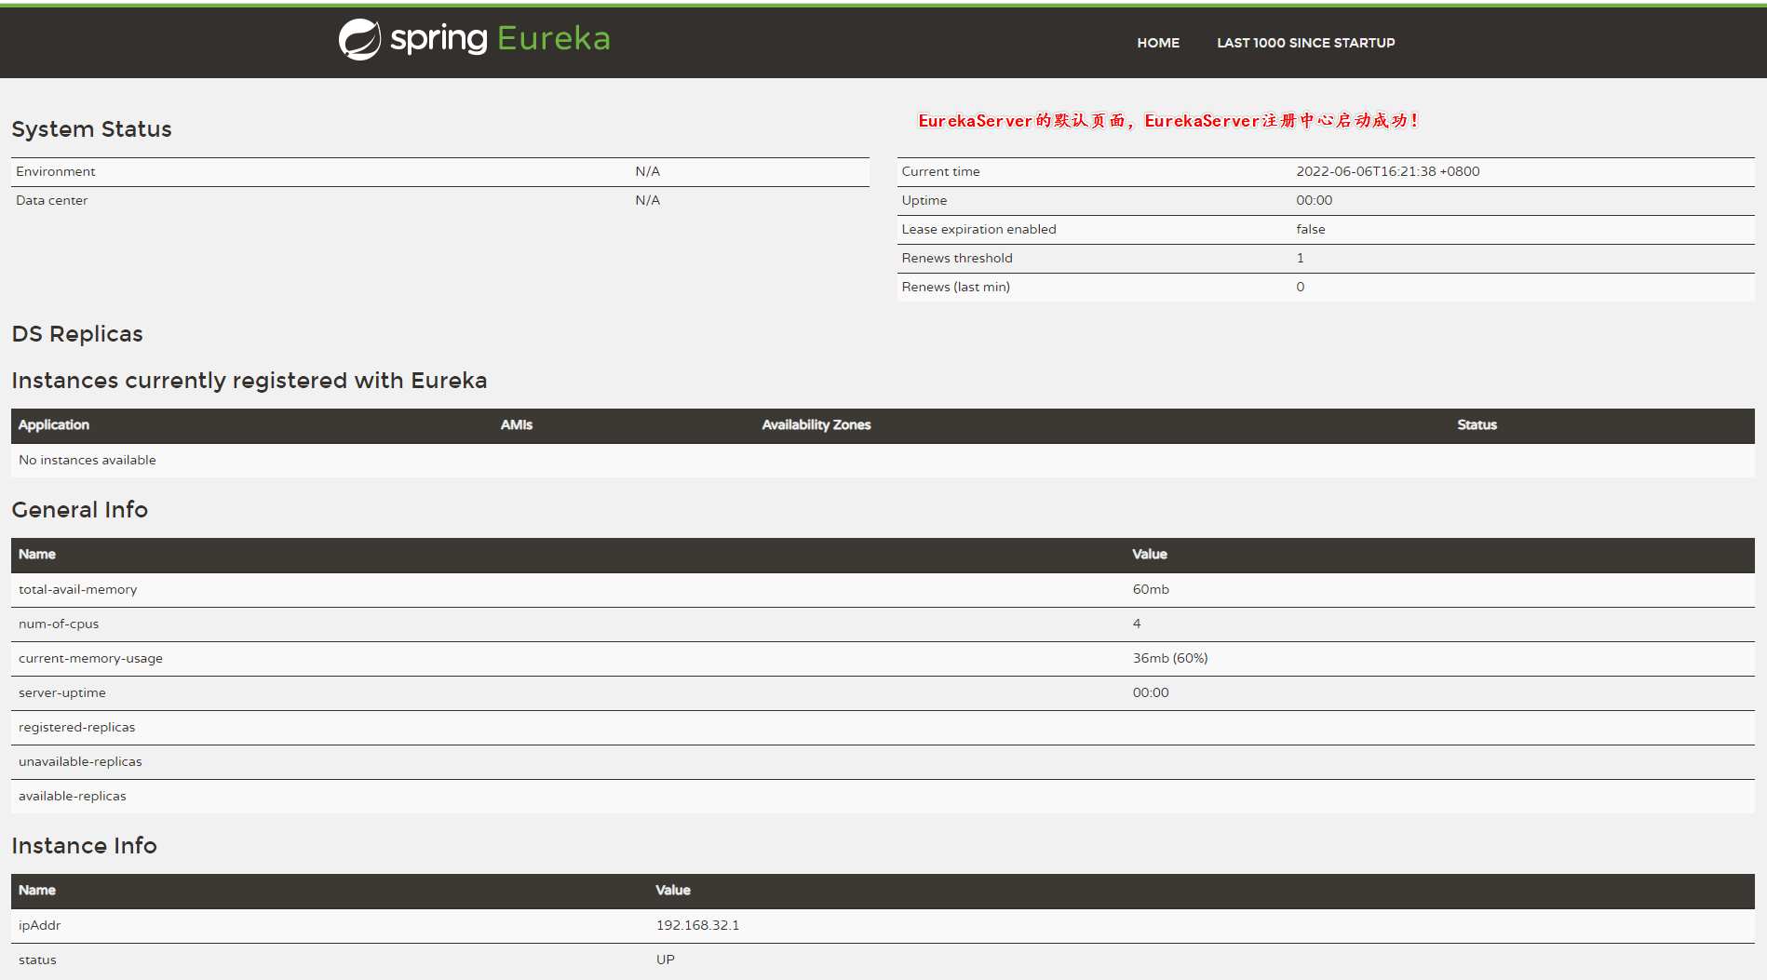Click the System Status heading
This screenshot has width=1767, height=980.
91,129
